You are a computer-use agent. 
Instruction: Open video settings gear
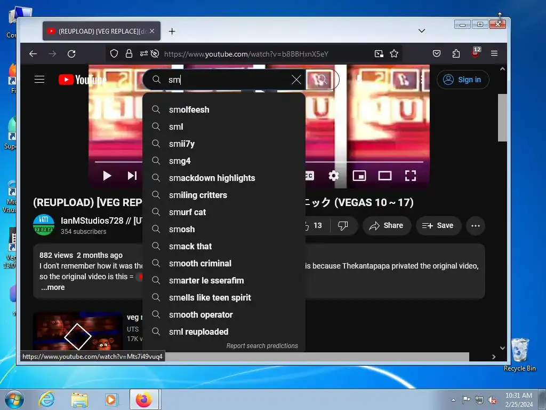click(x=334, y=176)
